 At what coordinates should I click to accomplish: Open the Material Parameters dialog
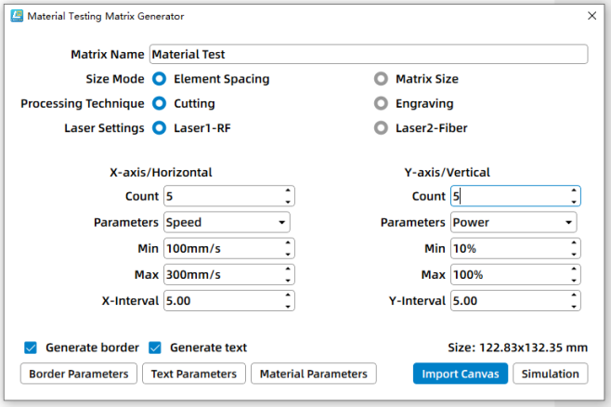tap(313, 374)
